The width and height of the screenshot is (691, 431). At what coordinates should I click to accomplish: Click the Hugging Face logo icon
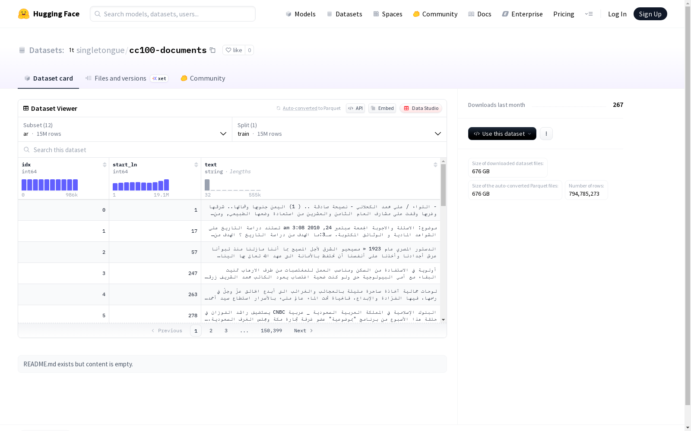(x=24, y=14)
